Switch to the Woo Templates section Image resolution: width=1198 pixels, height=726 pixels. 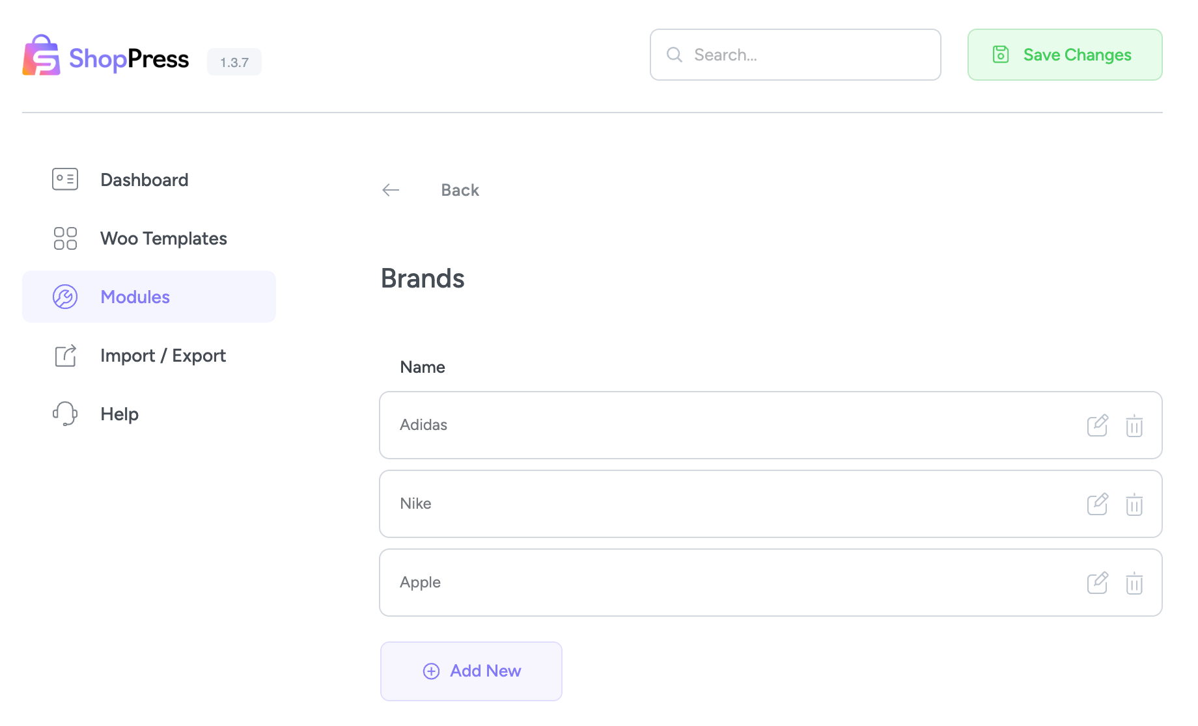(163, 238)
